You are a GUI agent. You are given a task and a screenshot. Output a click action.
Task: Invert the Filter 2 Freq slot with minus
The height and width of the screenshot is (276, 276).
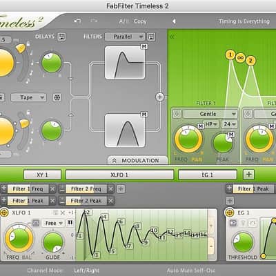[x=61, y=189]
